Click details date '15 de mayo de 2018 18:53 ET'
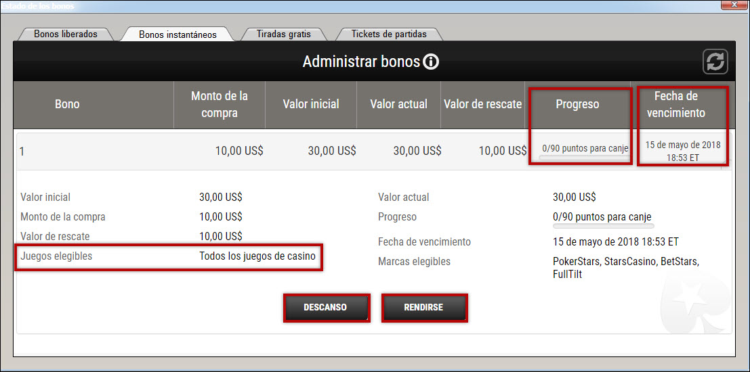The width and height of the screenshot is (750, 372). click(x=616, y=241)
